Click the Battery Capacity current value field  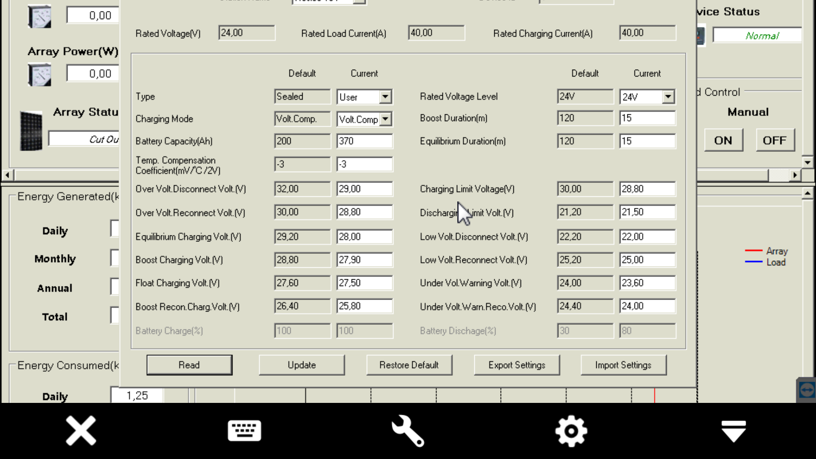364,141
